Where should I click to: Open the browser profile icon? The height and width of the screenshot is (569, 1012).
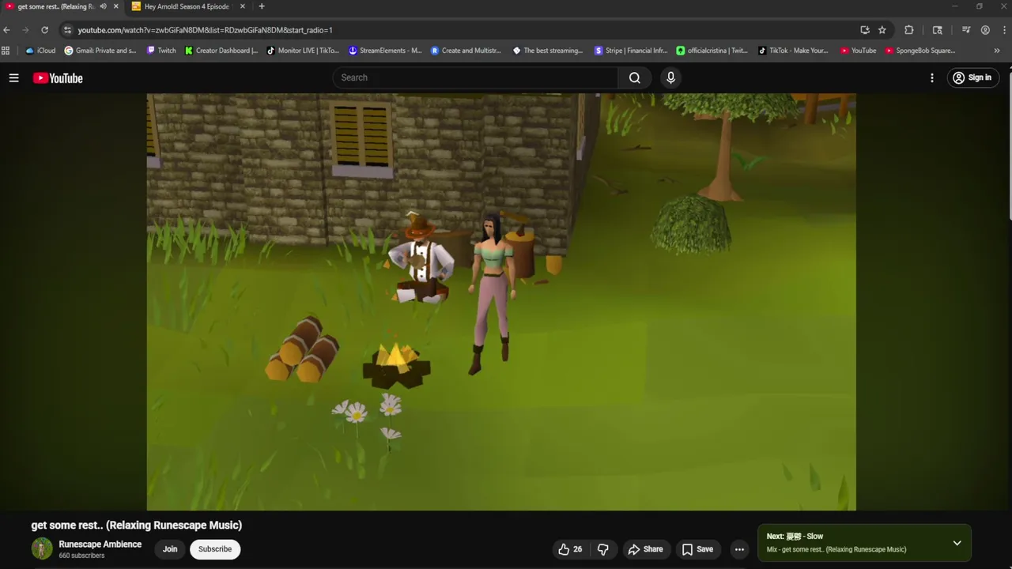click(x=985, y=30)
